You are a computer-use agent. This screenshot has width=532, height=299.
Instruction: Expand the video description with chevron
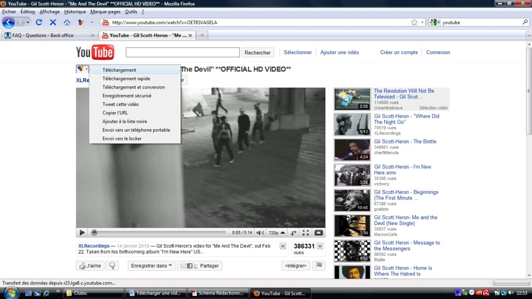click(282, 246)
